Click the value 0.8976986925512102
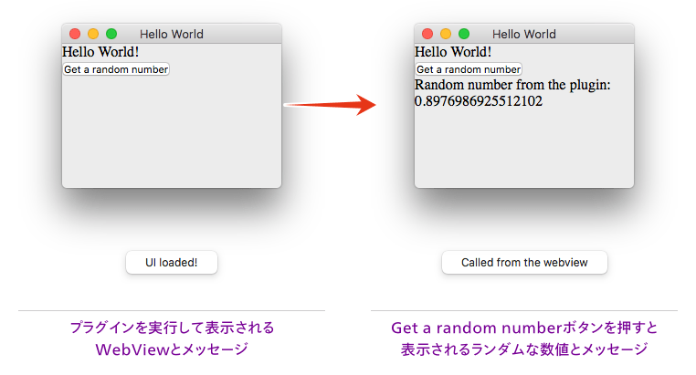The width and height of the screenshot is (696, 375). [479, 100]
